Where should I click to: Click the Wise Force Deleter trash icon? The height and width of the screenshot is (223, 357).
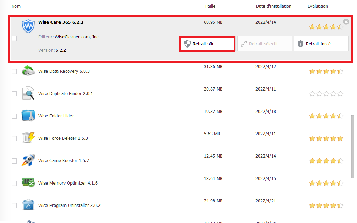coord(28,138)
